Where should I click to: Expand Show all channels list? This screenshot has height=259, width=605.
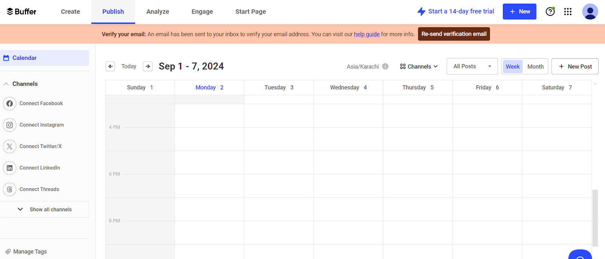tap(45, 209)
